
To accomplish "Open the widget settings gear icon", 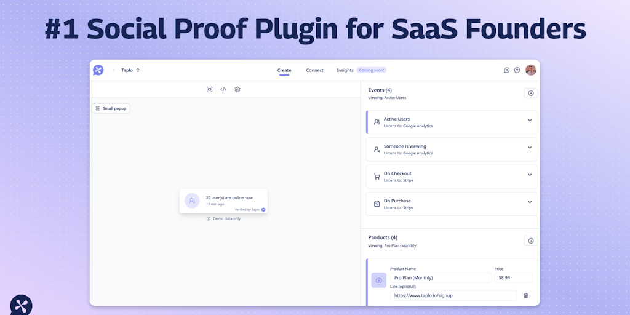I will 237,89.
